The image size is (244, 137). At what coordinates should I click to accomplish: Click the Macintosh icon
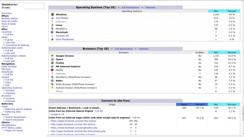(x=52, y=32)
